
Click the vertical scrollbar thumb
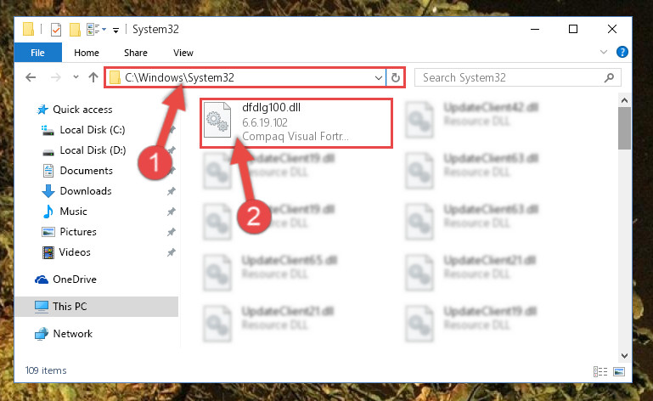[x=624, y=128]
